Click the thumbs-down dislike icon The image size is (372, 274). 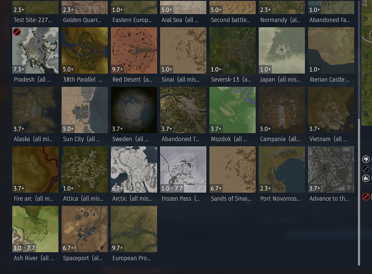(x=366, y=159)
